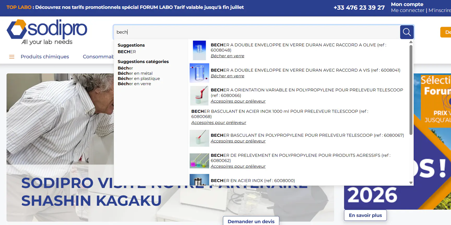Open result BECHER EN ACIER INOX 6008000
The image size is (451, 225).
253,180
